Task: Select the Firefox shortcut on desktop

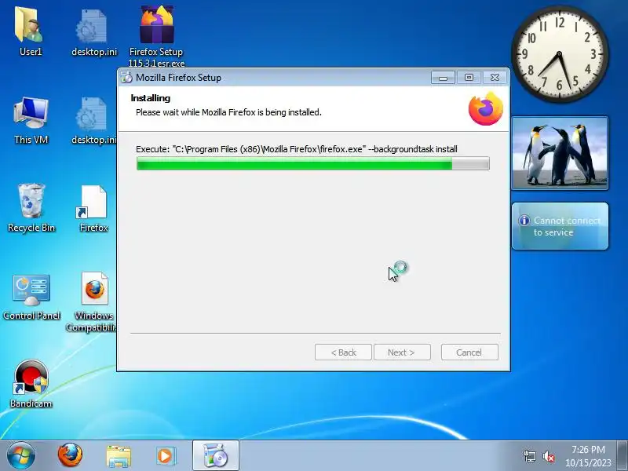Action: (93, 208)
